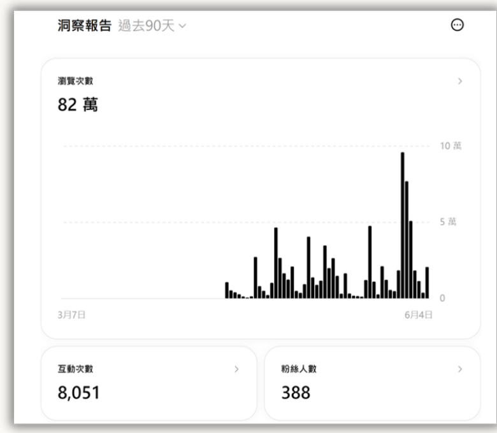Click the 瀏覽次數 label
Screen dimensions: 497x433
pos(75,81)
